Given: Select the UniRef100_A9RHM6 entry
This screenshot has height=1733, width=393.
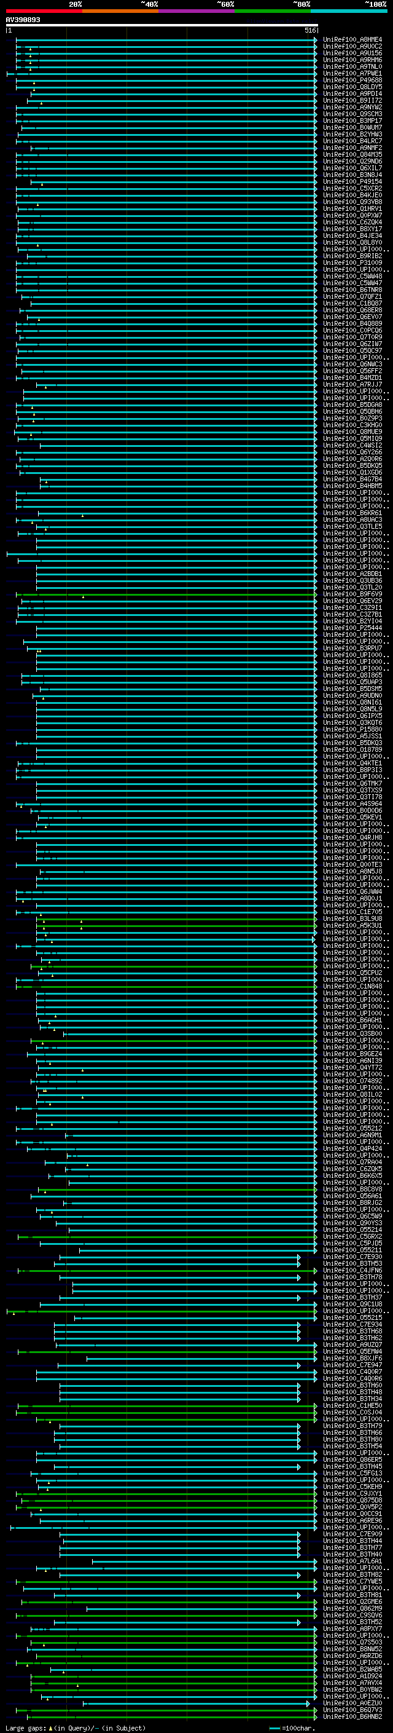Looking at the screenshot, I should coord(352,60).
